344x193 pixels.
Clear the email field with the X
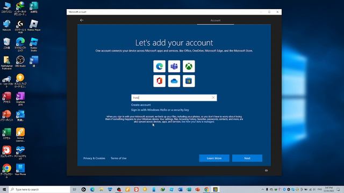[x=213, y=98]
